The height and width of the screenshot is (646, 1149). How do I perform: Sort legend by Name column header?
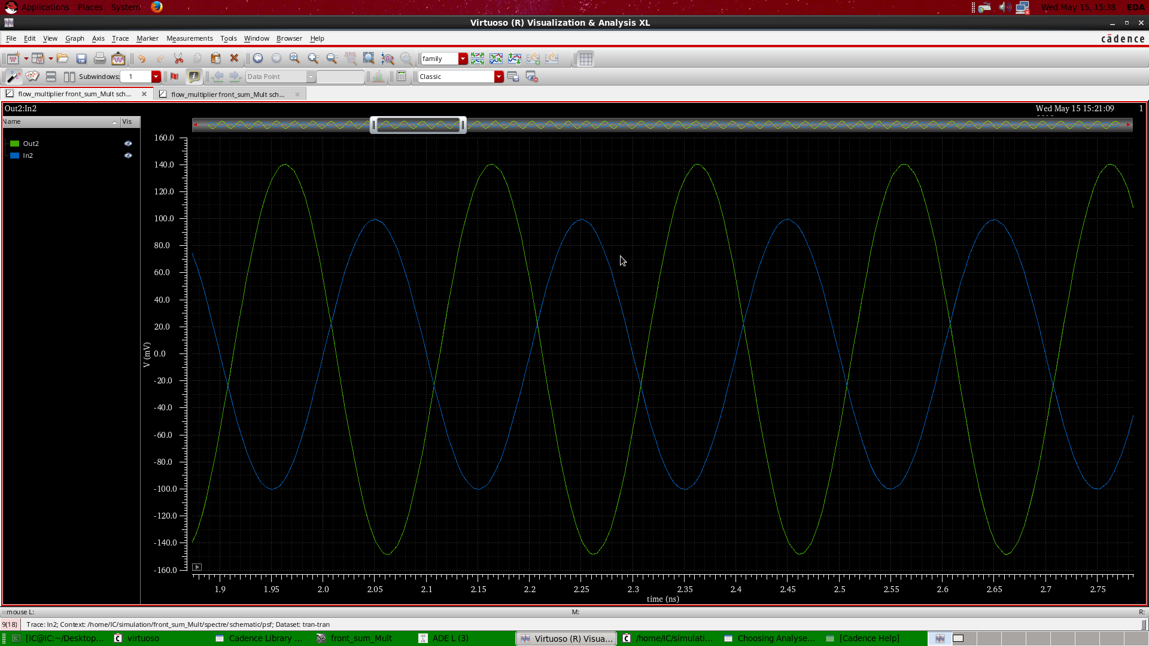point(60,122)
